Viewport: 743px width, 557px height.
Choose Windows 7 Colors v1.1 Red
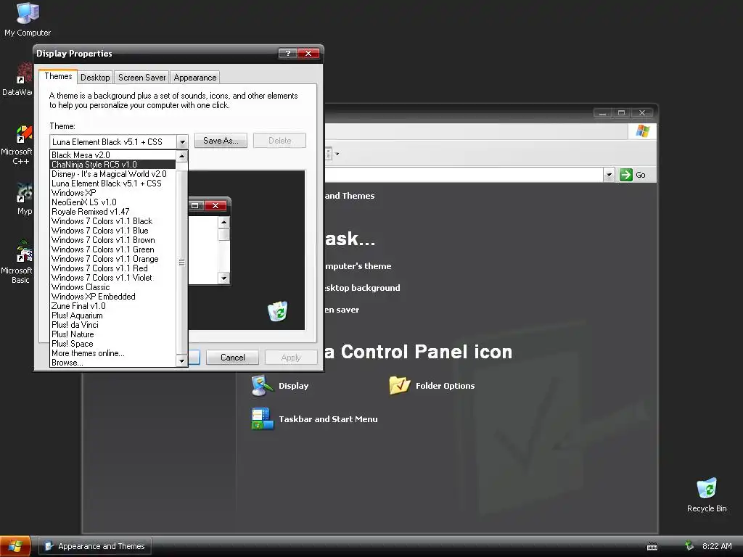click(112, 268)
